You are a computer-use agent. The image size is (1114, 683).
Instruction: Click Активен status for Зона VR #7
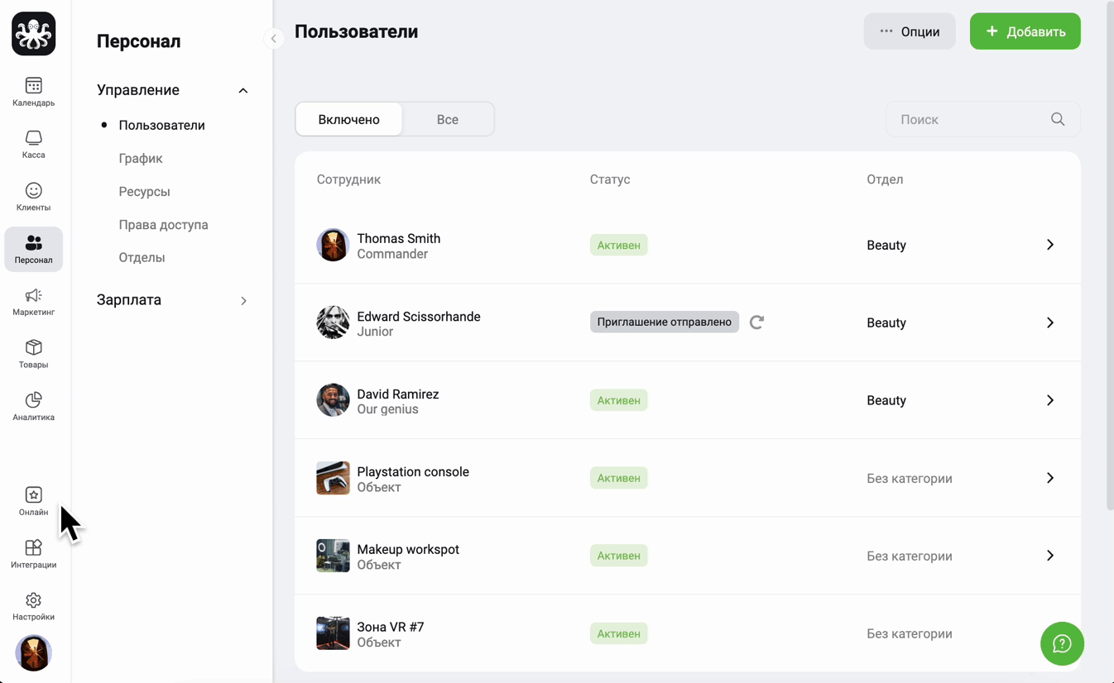(618, 633)
